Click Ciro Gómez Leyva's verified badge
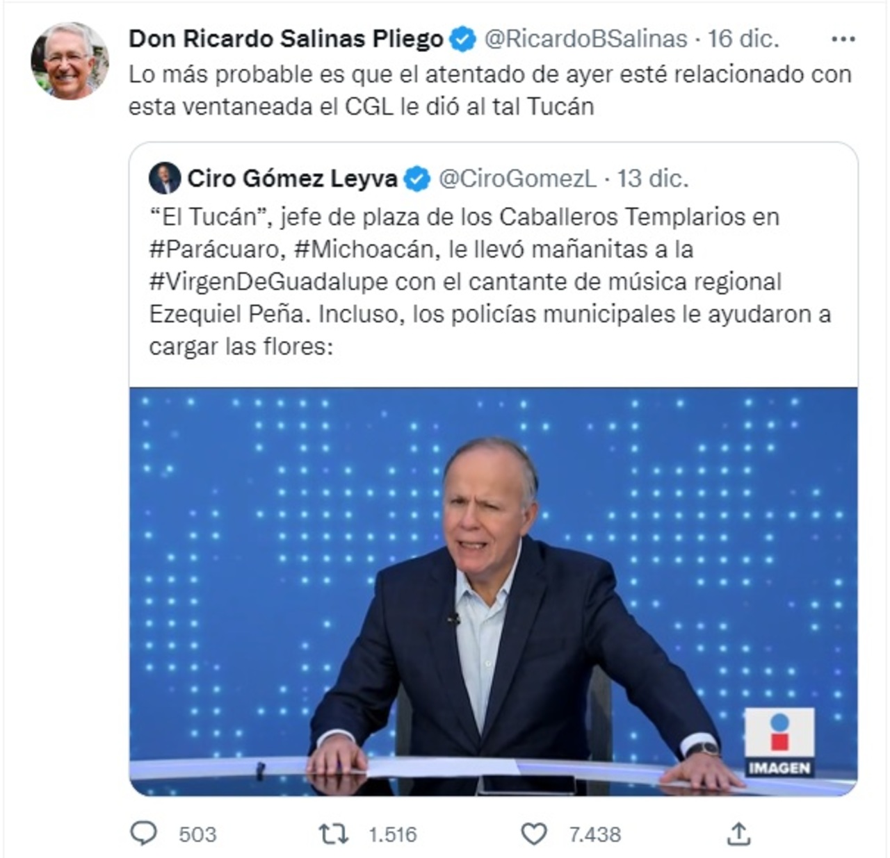890x858 pixels. [417, 179]
